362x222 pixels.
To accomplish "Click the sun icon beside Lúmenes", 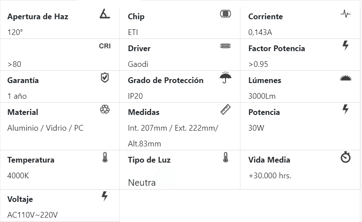I will 346,78.
